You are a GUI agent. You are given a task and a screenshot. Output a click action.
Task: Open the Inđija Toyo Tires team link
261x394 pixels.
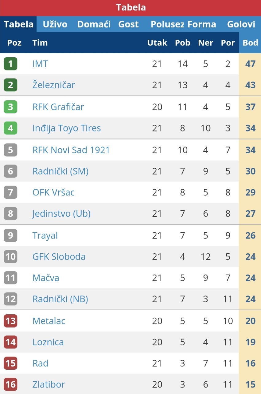67,128
